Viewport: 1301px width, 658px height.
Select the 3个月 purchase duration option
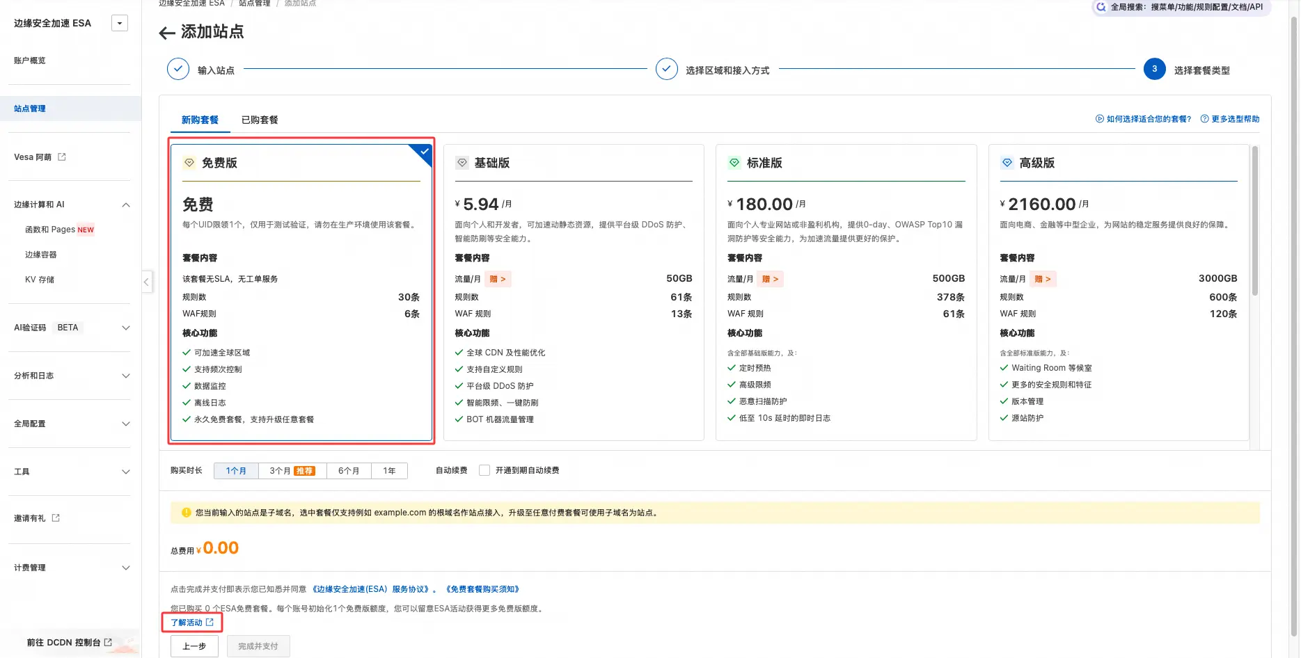point(292,471)
